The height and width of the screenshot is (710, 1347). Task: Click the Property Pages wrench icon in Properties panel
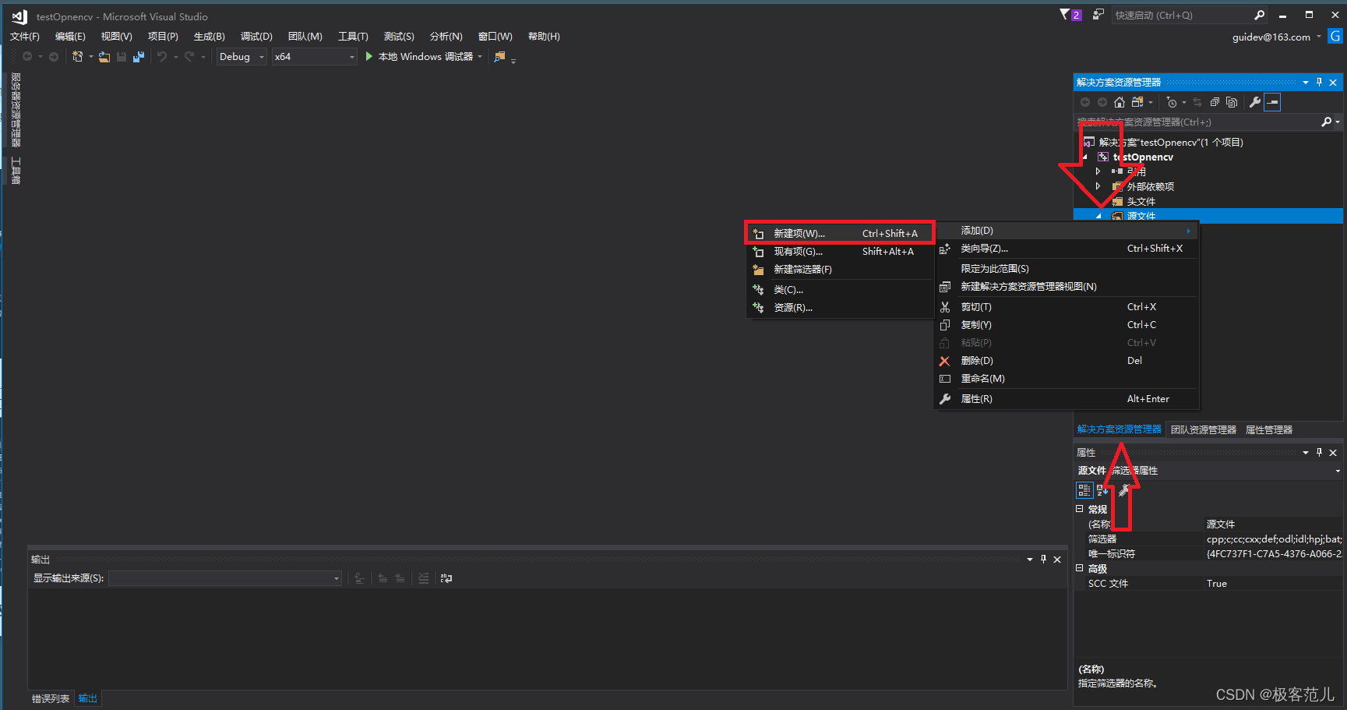pos(1124,490)
